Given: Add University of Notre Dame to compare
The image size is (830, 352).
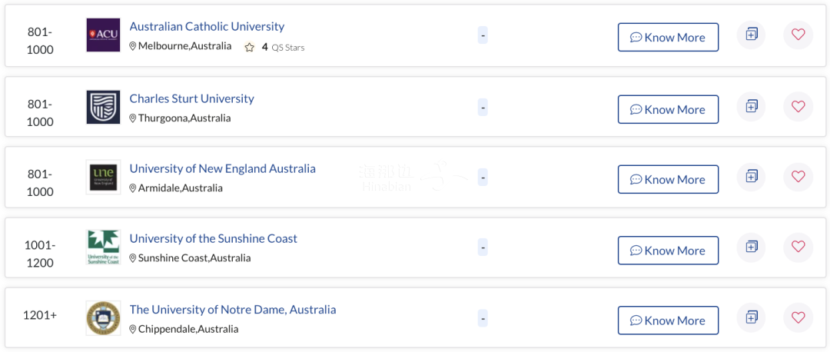Looking at the screenshot, I should [x=751, y=317].
